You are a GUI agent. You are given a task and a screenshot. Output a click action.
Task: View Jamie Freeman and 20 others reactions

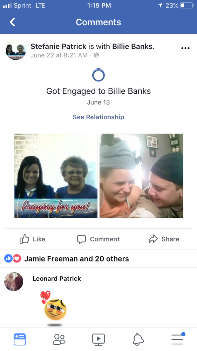pyautogui.click(x=76, y=259)
